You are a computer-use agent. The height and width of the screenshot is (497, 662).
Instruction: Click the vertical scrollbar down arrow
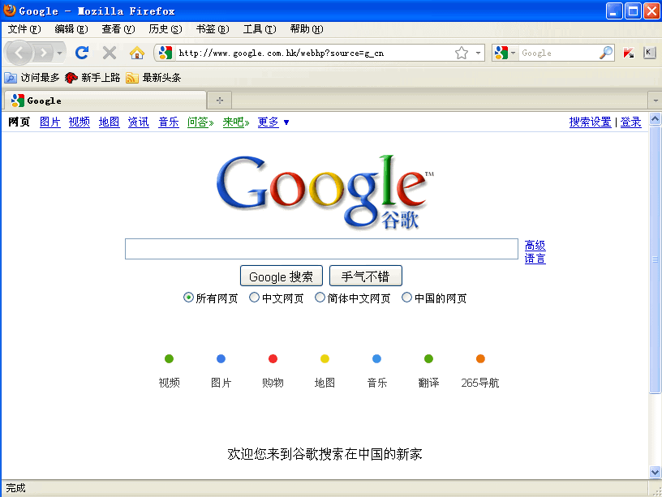(655, 472)
